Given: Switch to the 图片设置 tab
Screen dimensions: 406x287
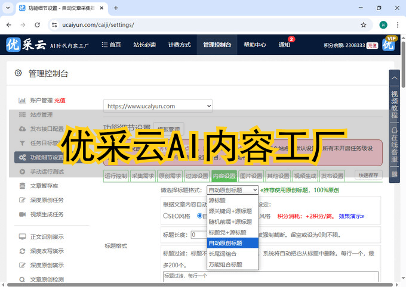Looking at the screenshot, I should (x=251, y=176).
